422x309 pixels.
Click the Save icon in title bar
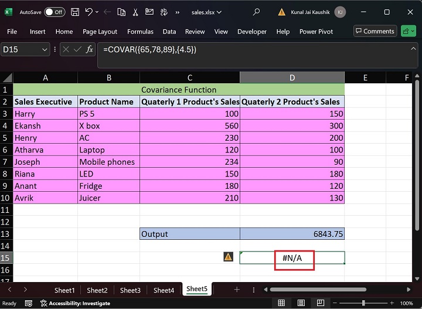75,12
